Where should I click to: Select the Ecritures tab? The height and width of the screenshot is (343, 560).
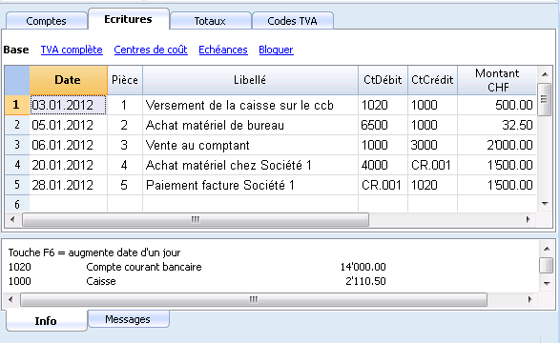[x=128, y=19]
